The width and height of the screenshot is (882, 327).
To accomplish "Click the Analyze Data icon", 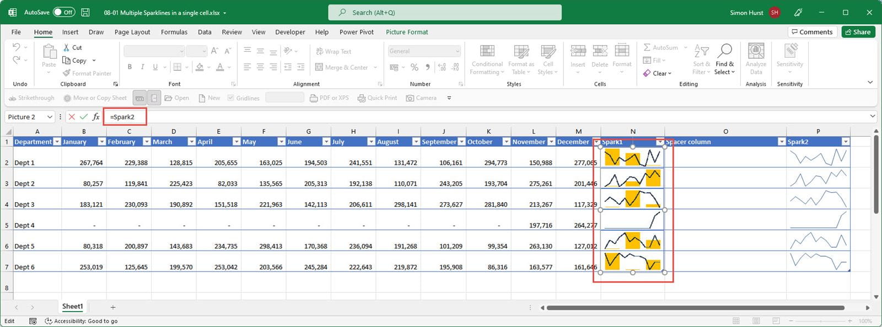I will [756, 51].
